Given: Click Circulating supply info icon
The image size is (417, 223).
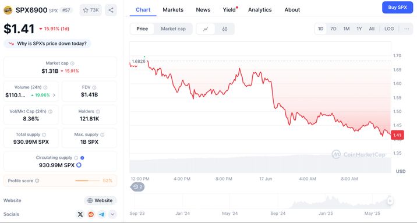Looking at the screenshot, I should [76, 158].
